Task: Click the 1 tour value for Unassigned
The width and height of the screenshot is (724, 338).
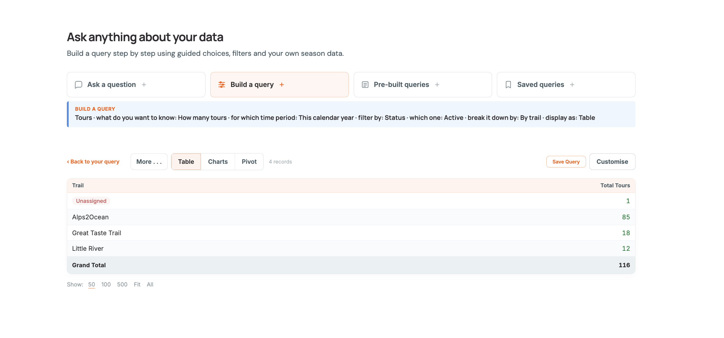Action: click(x=628, y=201)
